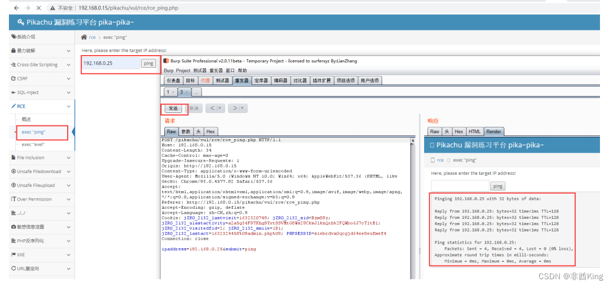Collapse the RCE sidebar section
The image size is (611, 286).
(x=42, y=106)
